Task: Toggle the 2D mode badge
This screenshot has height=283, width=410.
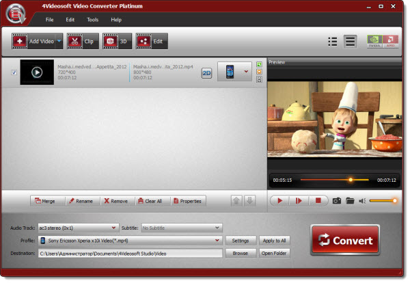Action: pyautogui.click(x=206, y=72)
